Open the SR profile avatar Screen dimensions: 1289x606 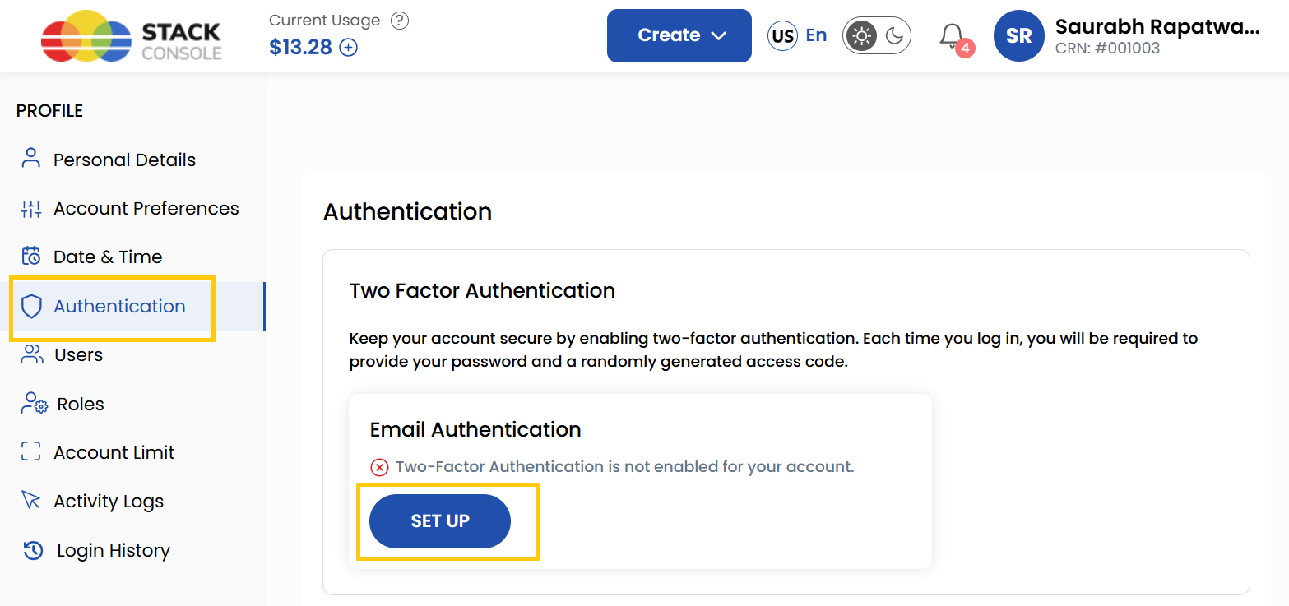pyautogui.click(x=1018, y=35)
